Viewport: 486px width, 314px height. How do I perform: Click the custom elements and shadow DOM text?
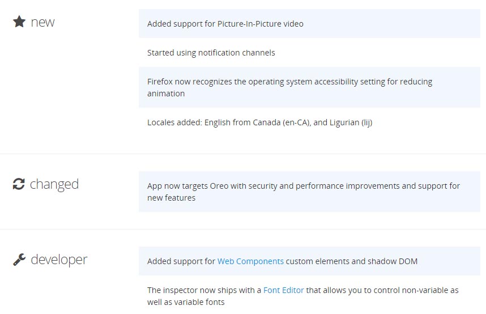click(352, 261)
